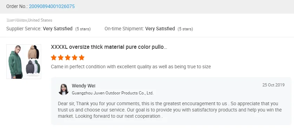Click the third orange rating star
Image resolution: width=294 pixels, height=131 pixels.
click(x=68, y=57)
